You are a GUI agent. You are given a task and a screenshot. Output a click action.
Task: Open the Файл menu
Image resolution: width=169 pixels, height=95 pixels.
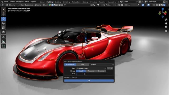[6, 2]
